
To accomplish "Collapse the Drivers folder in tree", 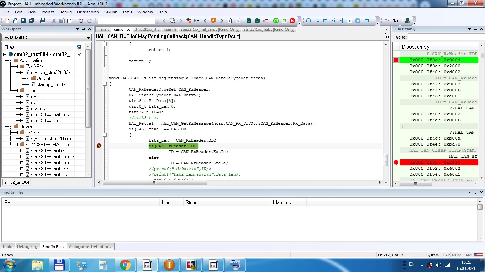I will point(11,126).
